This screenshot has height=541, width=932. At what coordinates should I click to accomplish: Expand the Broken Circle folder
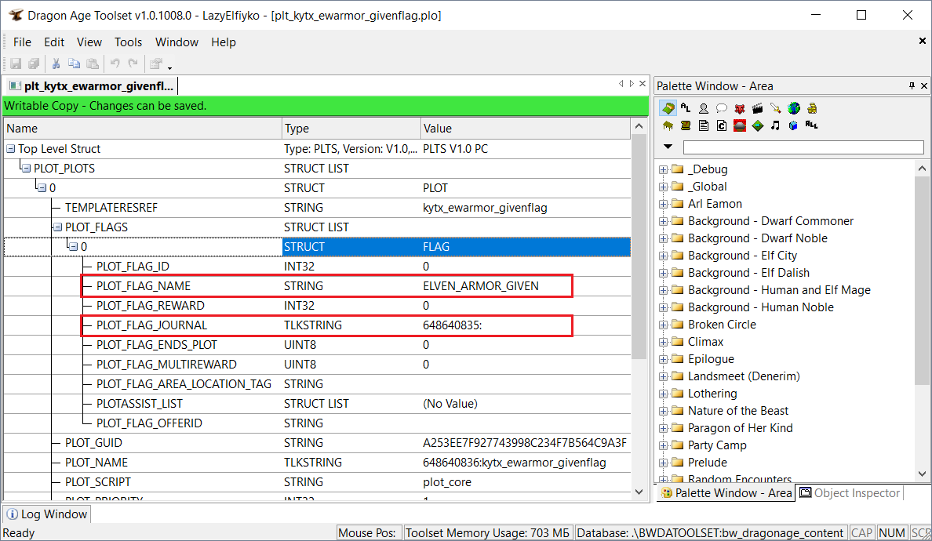click(x=664, y=325)
